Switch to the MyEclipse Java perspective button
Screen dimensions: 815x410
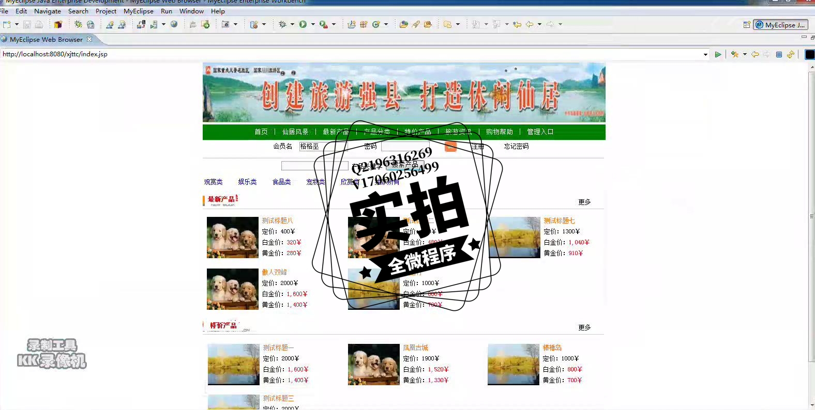tap(780, 25)
